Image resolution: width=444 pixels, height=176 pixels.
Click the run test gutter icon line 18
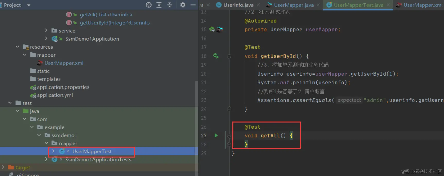click(216, 56)
